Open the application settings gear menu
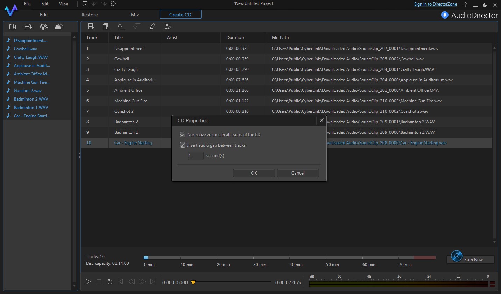 113,3
